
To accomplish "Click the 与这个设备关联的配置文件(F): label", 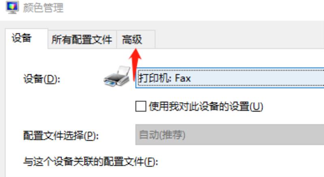I will [90, 161].
